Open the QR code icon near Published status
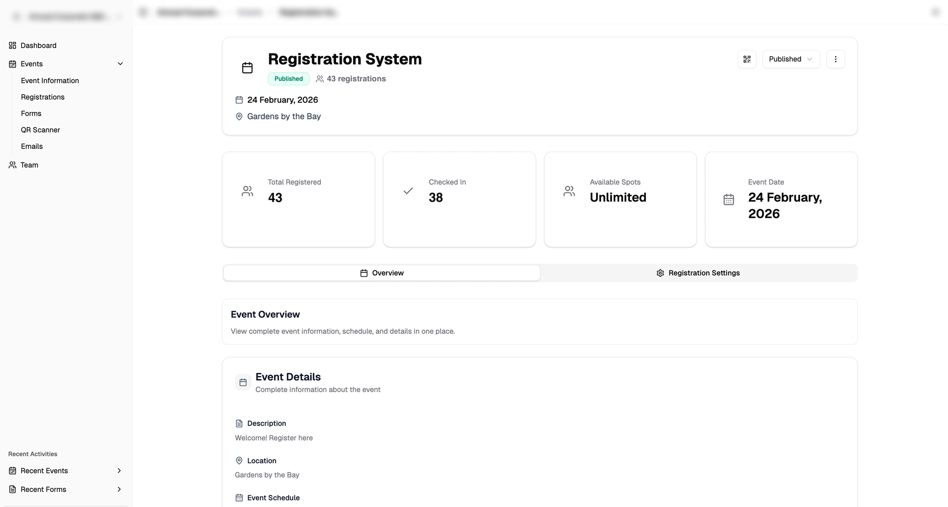948x507 pixels. pyautogui.click(x=747, y=59)
